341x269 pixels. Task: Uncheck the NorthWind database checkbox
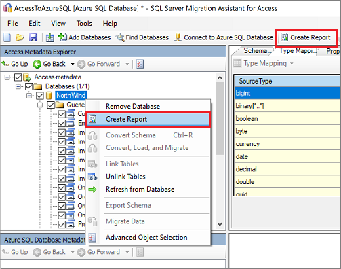[40, 96]
